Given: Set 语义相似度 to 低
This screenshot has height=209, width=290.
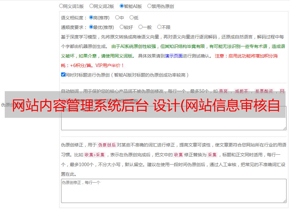Looking at the screenshot, I should (x=131, y=17).
